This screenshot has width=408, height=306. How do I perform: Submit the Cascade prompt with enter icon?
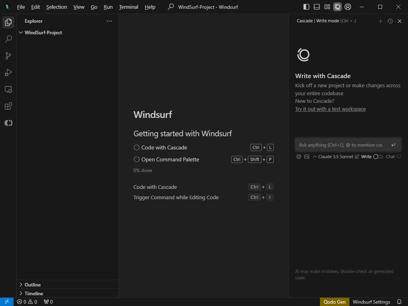pos(393,145)
